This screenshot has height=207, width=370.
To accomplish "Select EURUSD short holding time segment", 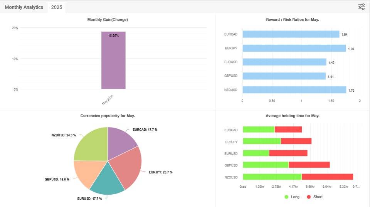I will point(288,153).
